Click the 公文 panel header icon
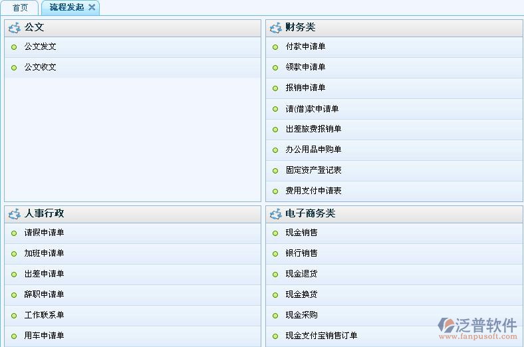The width and height of the screenshot is (524, 347). pyautogui.click(x=15, y=28)
